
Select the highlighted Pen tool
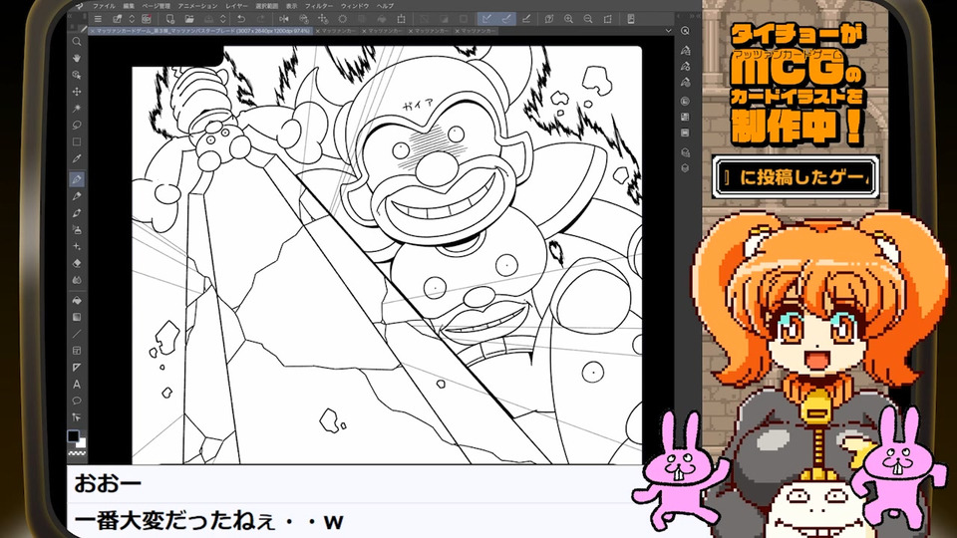77,179
